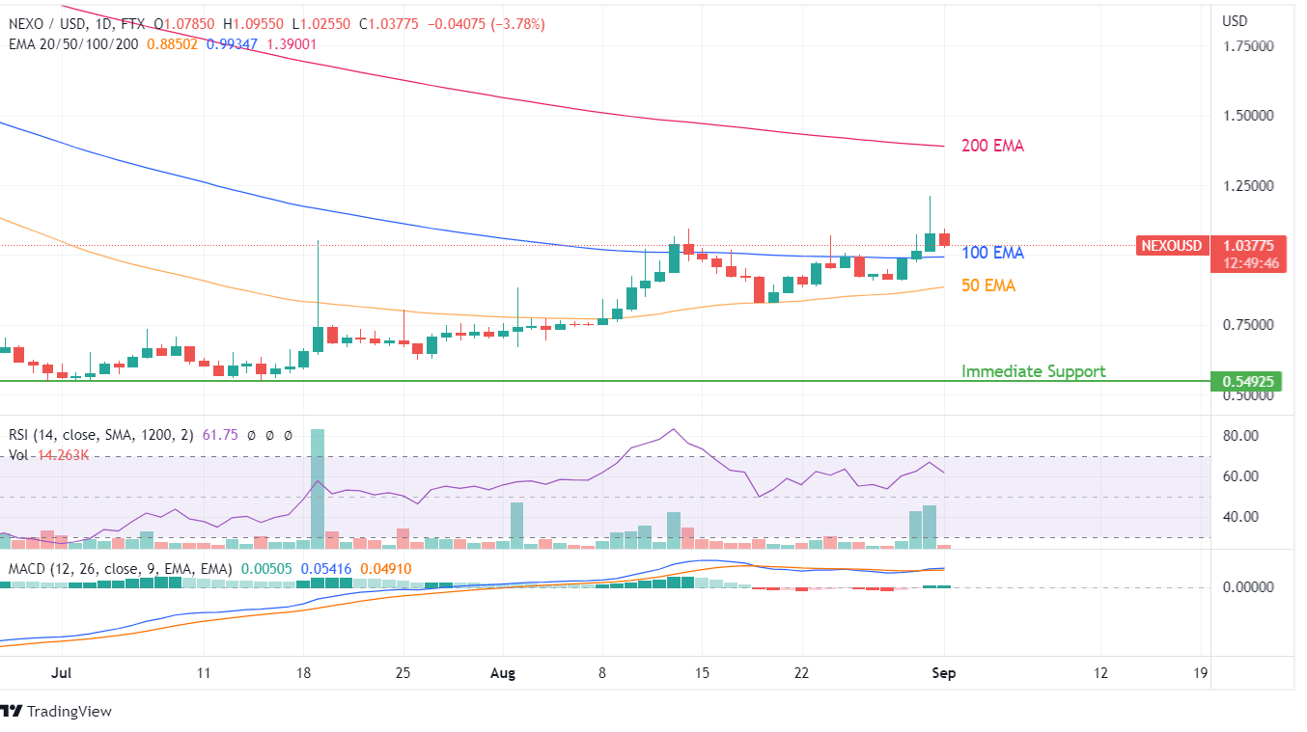Click the 22 date label on time axis
Screen dimensions: 1307x732
tap(801, 673)
